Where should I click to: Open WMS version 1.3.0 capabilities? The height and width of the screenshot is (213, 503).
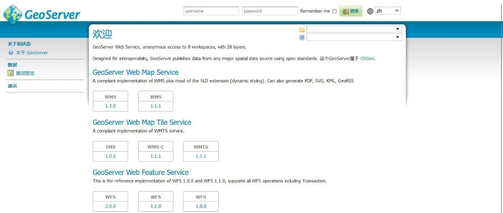point(110,106)
